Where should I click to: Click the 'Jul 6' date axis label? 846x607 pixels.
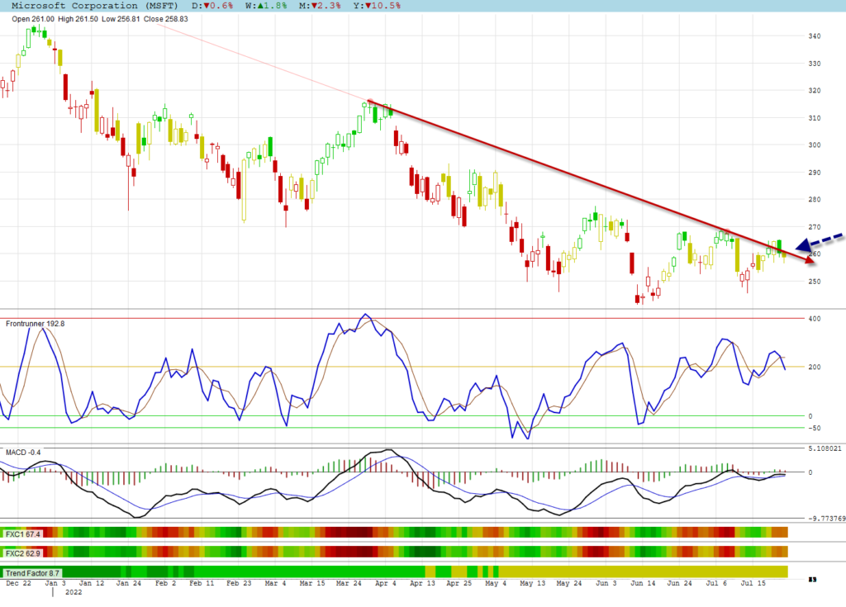(x=716, y=583)
